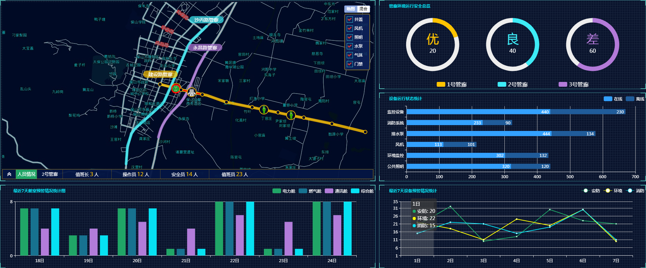
Task: Click the 监控设备 online bar showing 440
Action: 478,112
